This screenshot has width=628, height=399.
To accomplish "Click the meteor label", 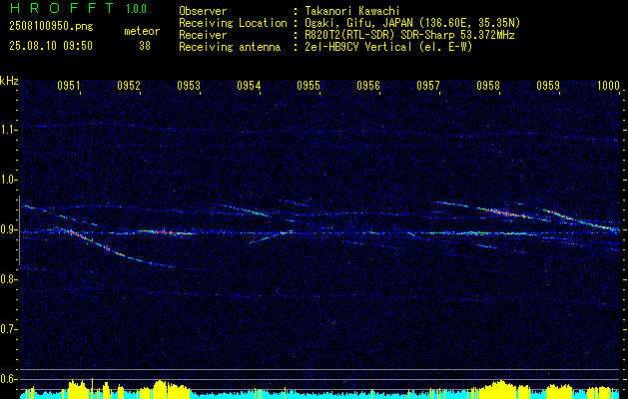I will (x=142, y=31).
